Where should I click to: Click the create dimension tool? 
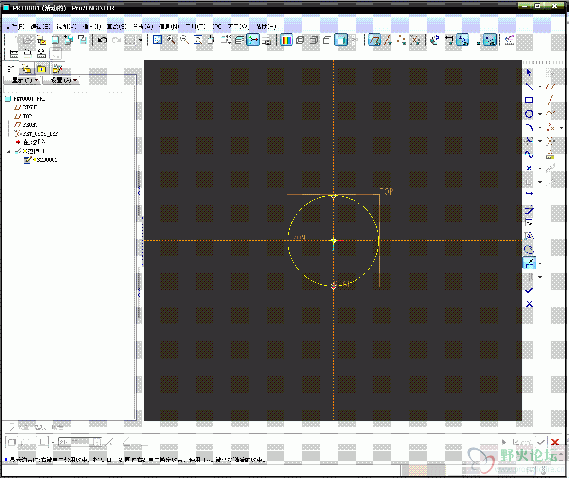pyautogui.click(x=529, y=195)
